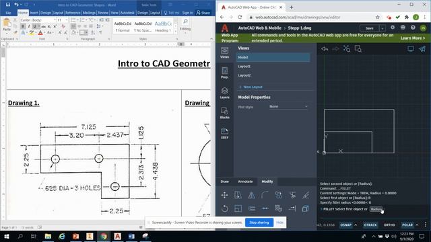Pick the Word font color red swatch
Viewport: 431px width, 242px height.
click(40, 33)
